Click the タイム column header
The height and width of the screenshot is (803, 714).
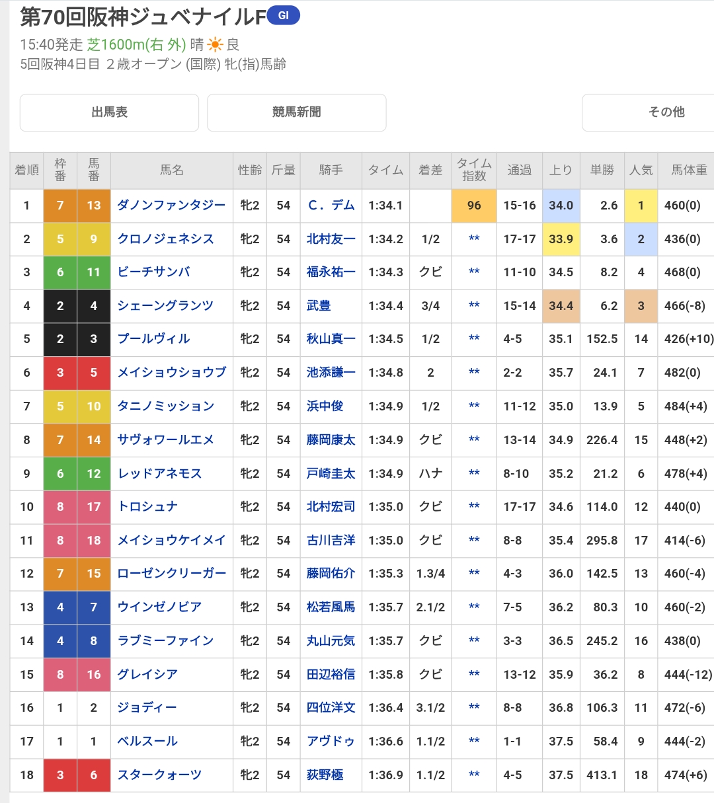[385, 171]
